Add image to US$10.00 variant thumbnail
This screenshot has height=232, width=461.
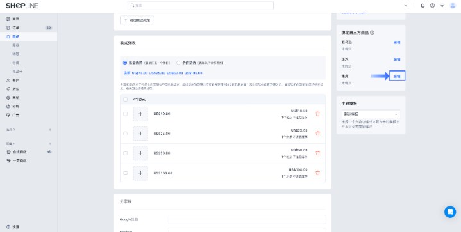point(140,114)
